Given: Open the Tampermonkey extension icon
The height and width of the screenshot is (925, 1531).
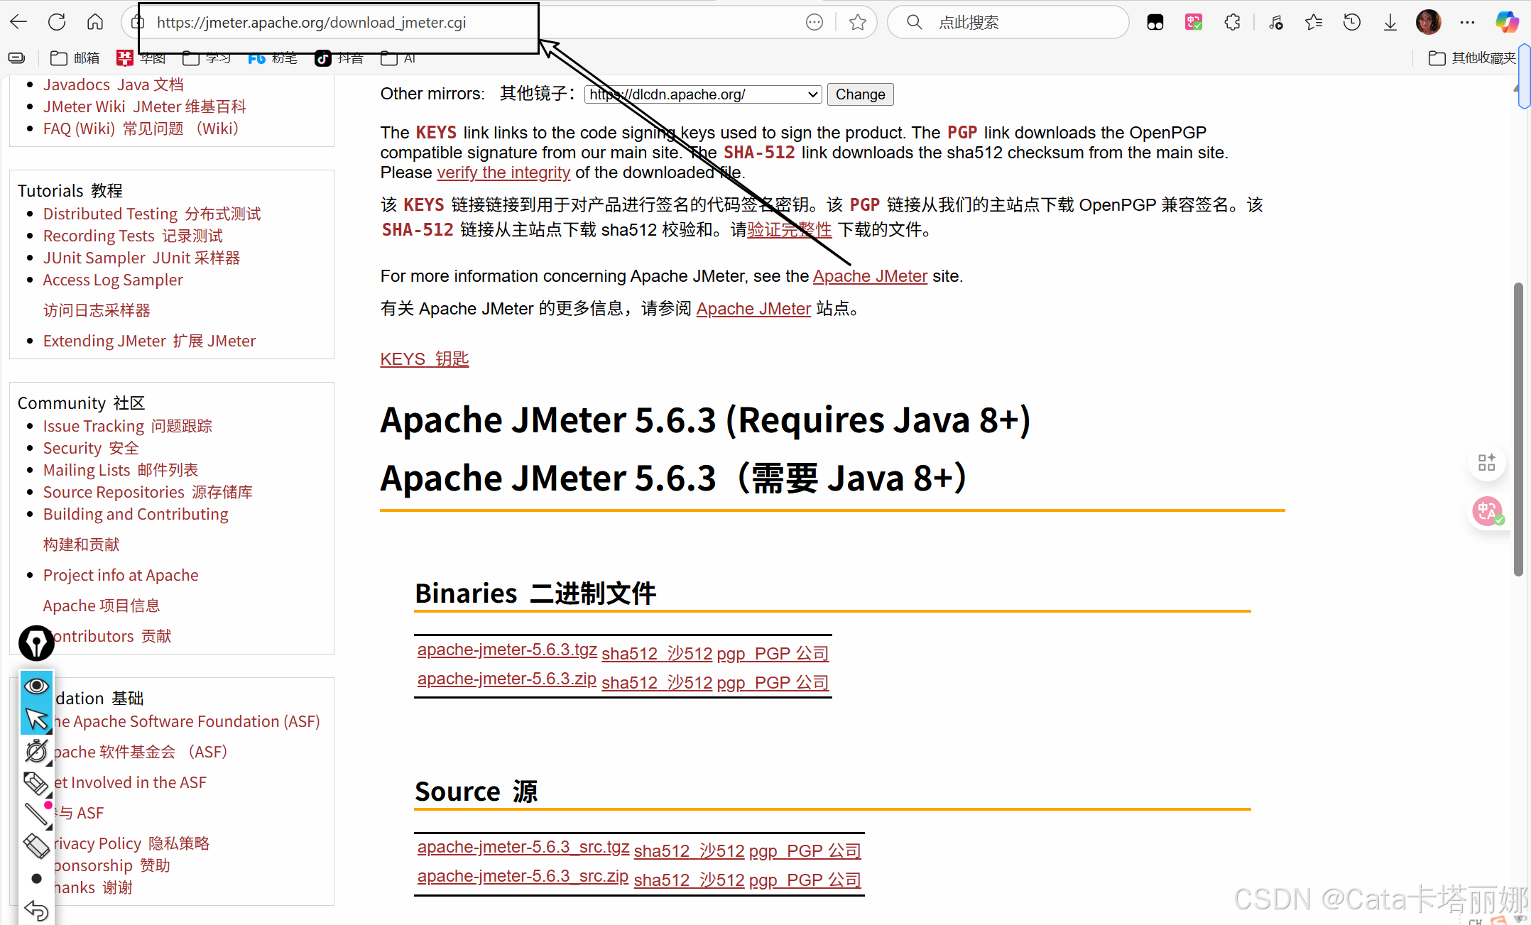Looking at the screenshot, I should (x=1155, y=22).
